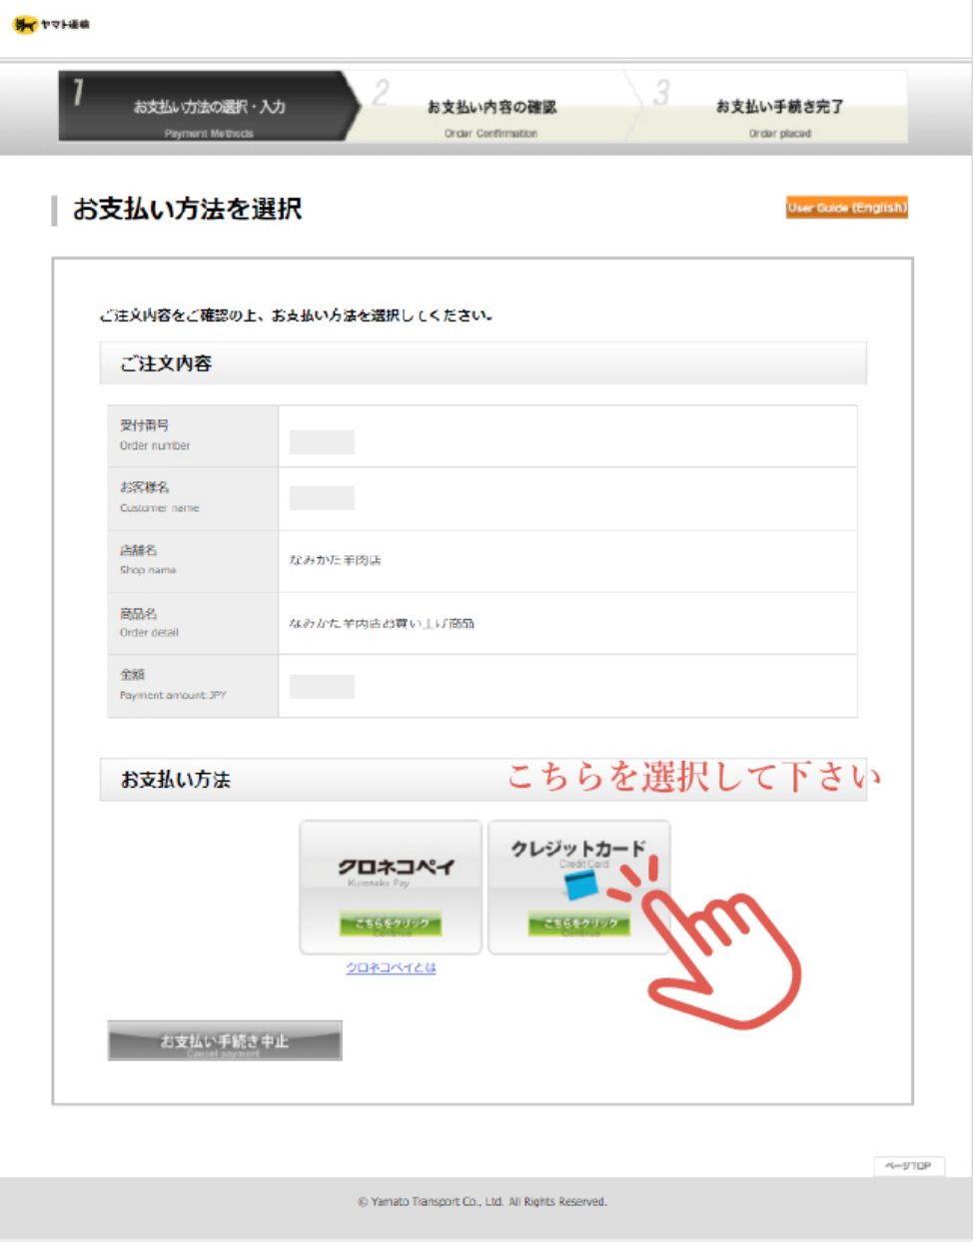The image size is (973, 1242).
Task: Click お支払い手続き中止 cancel payment button
Action: [225, 1040]
